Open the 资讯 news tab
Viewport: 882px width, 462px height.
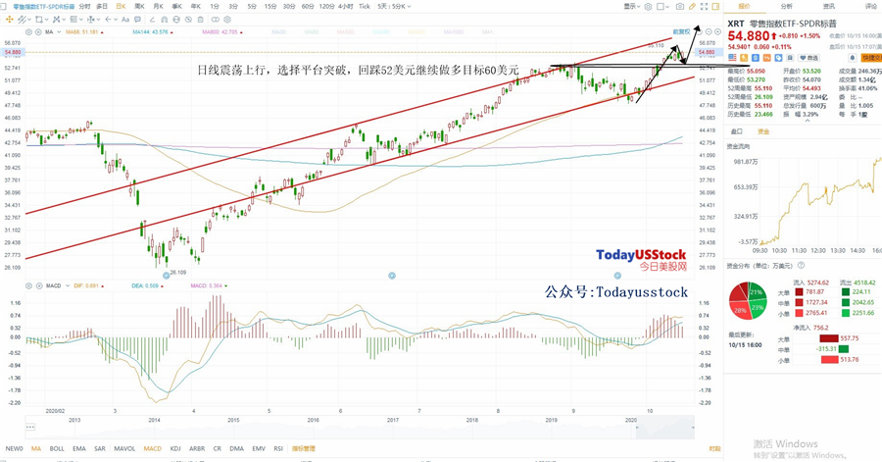[x=829, y=6]
